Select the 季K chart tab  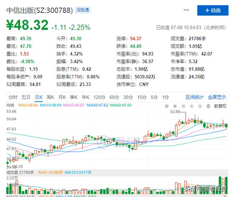click(74, 97)
